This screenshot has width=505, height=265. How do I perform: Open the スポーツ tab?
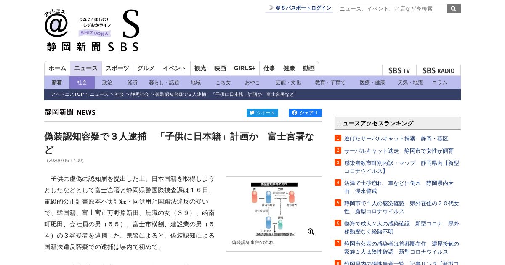tap(117, 68)
